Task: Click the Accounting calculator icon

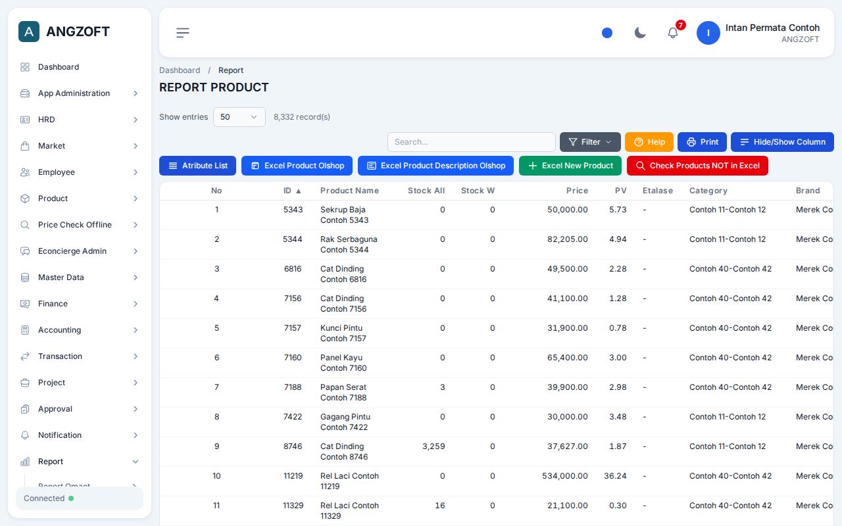Action: [x=25, y=330]
